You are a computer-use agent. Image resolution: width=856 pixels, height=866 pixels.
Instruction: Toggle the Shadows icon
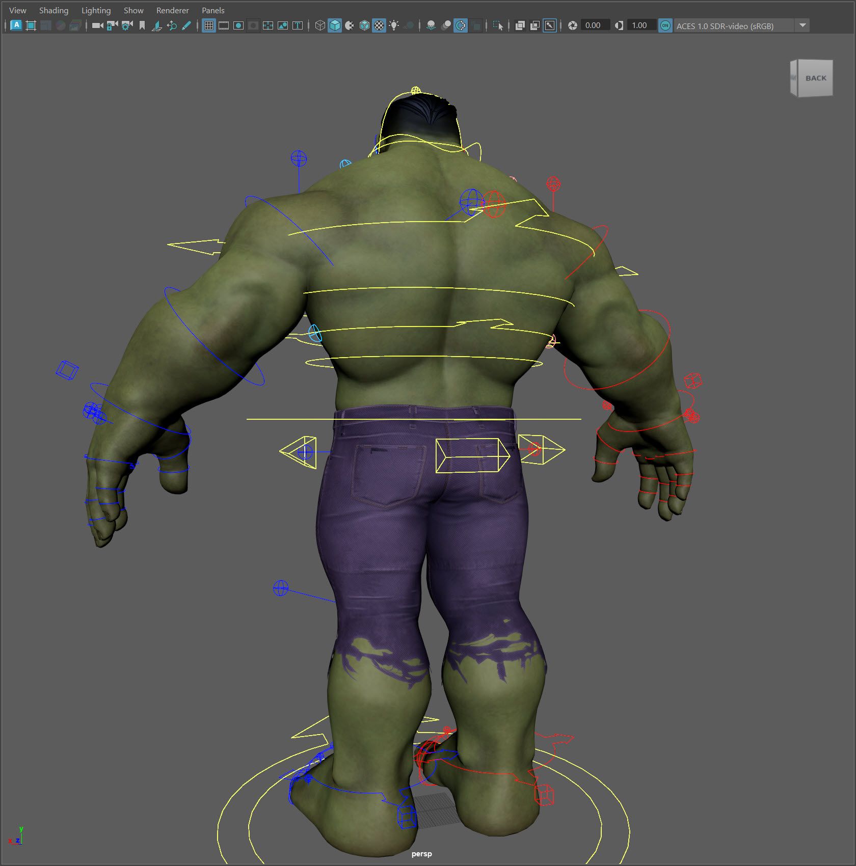click(409, 25)
